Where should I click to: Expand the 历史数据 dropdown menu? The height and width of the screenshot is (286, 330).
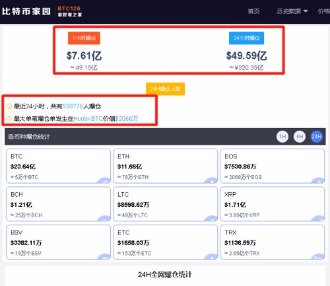[x=292, y=11]
